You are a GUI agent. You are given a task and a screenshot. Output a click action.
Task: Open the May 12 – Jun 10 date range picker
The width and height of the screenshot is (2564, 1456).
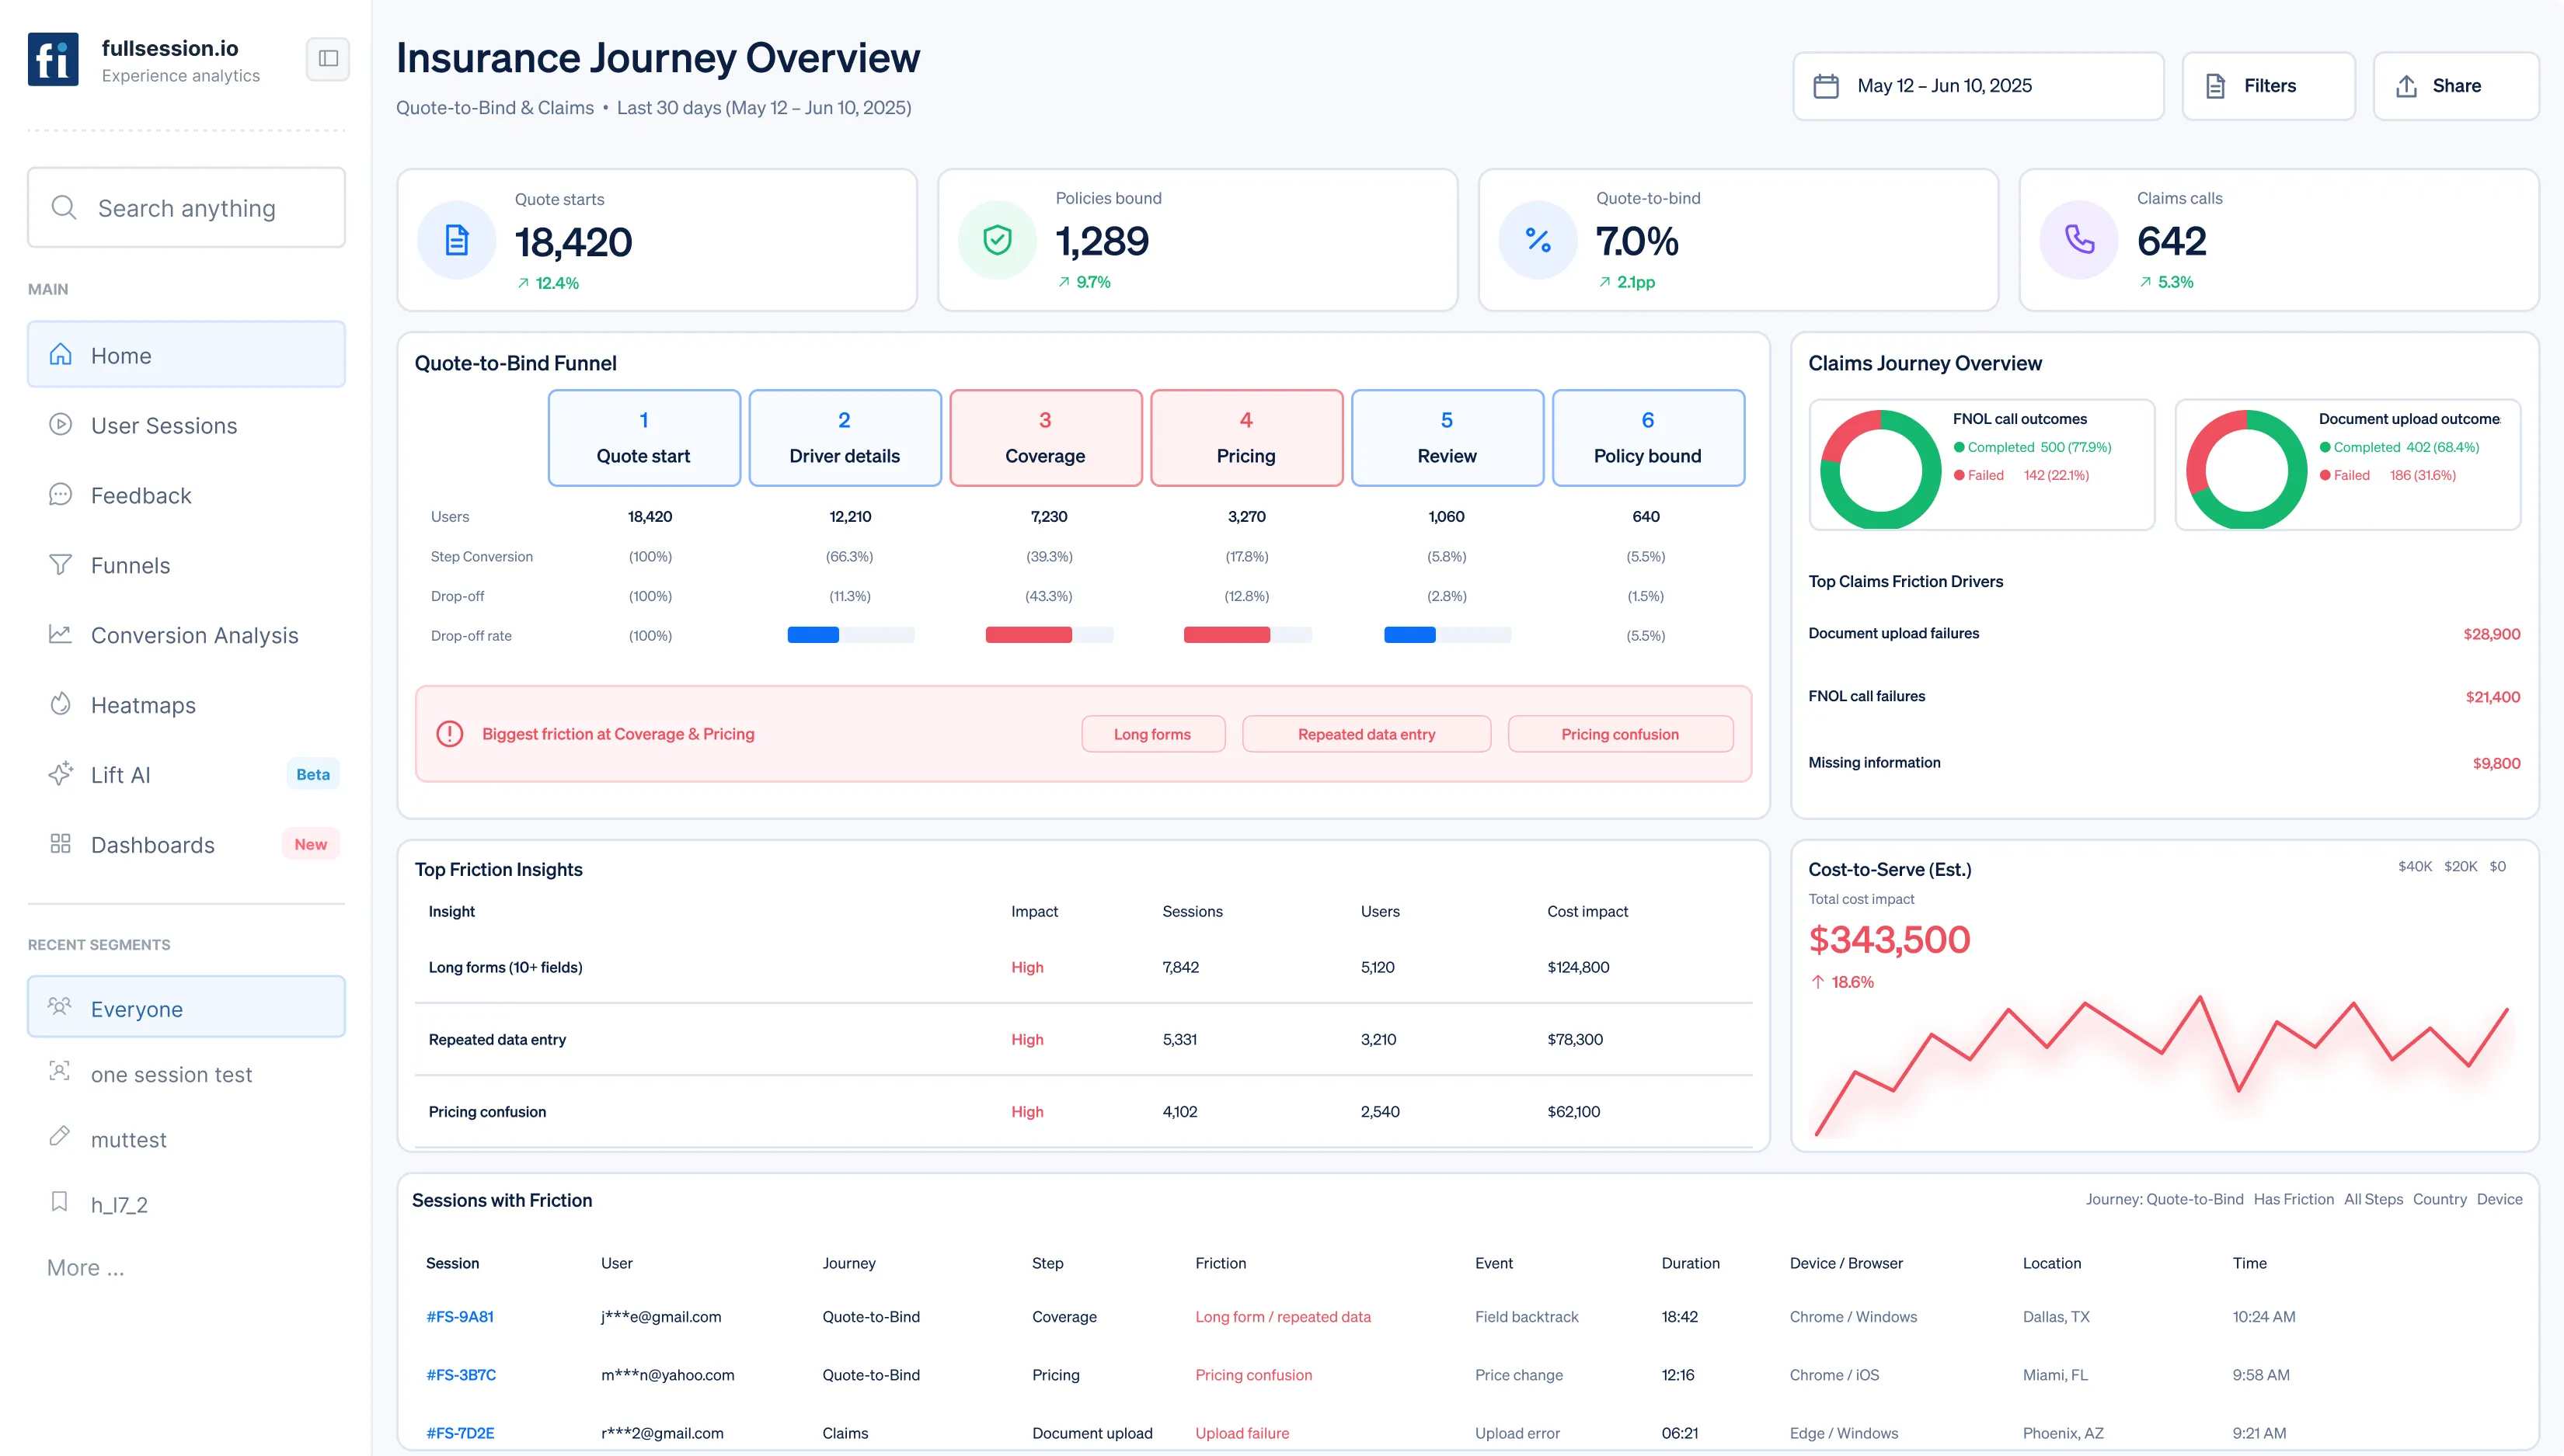point(1977,86)
